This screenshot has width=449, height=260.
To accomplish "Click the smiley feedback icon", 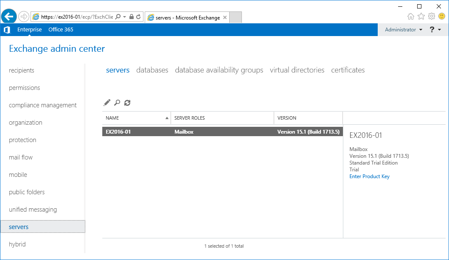I will [442, 16].
